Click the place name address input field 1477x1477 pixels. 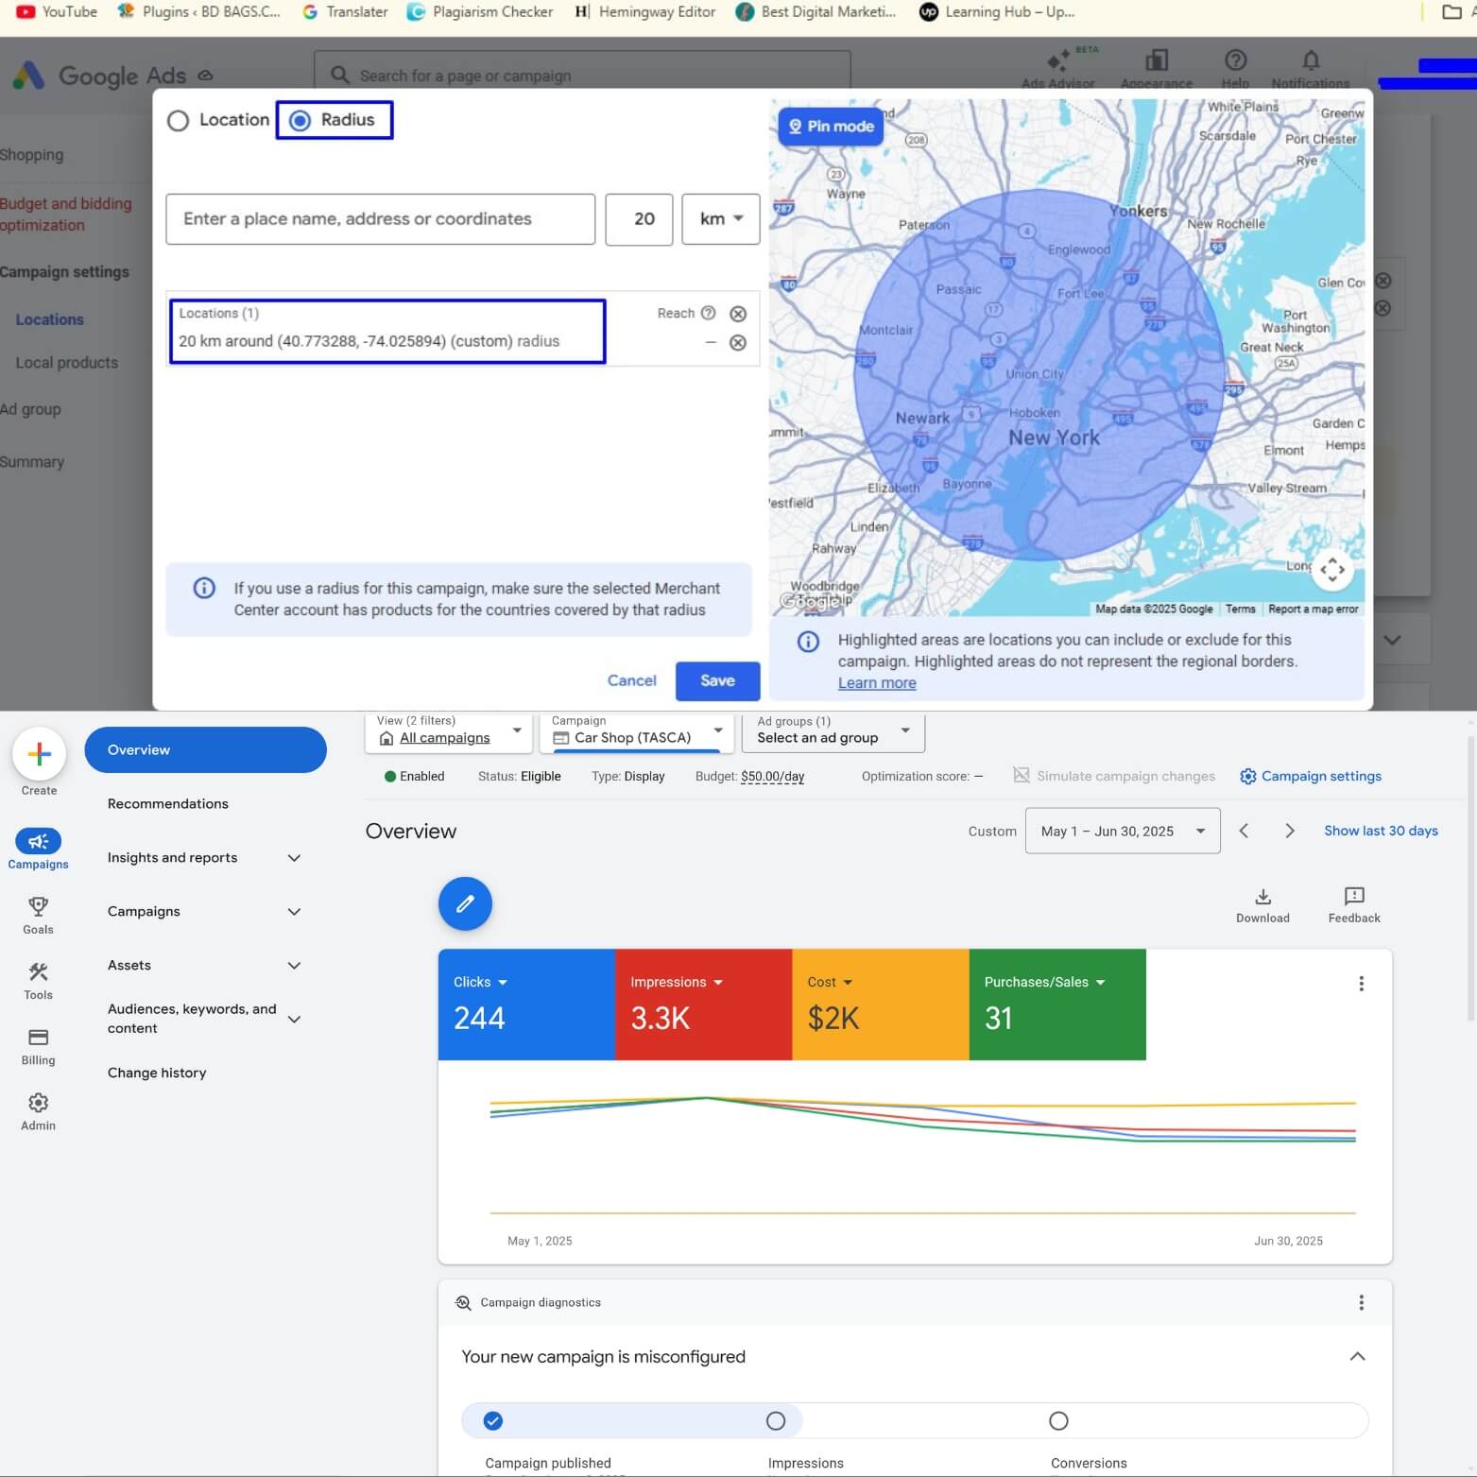pyautogui.click(x=380, y=219)
